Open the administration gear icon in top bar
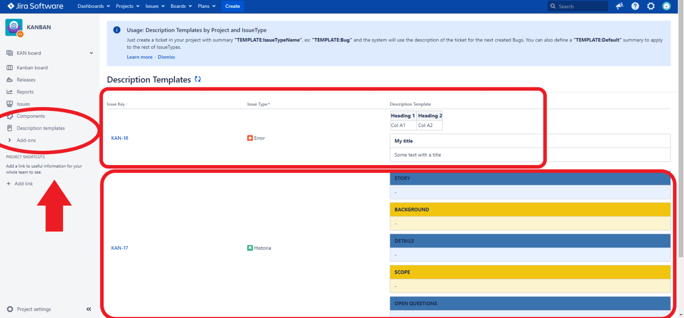Image resolution: width=684 pixels, height=318 pixels. click(x=651, y=6)
